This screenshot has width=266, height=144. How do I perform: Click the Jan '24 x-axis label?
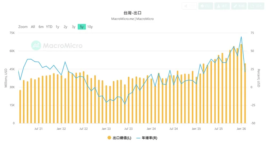151,129
